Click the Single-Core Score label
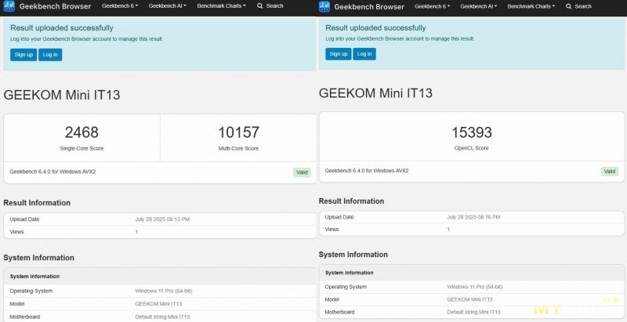Image resolution: width=627 pixels, height=322 pixels. (x=82, y=148)
